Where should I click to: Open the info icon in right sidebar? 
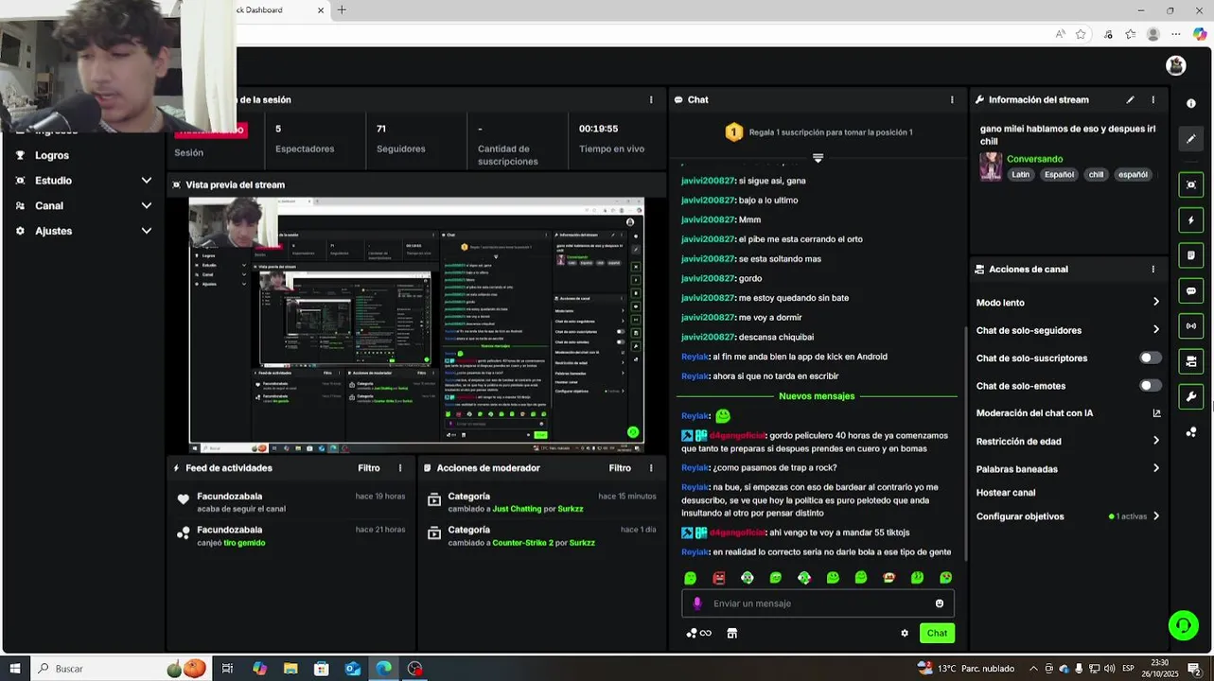pyautogui.click(x=1190, y=103)
